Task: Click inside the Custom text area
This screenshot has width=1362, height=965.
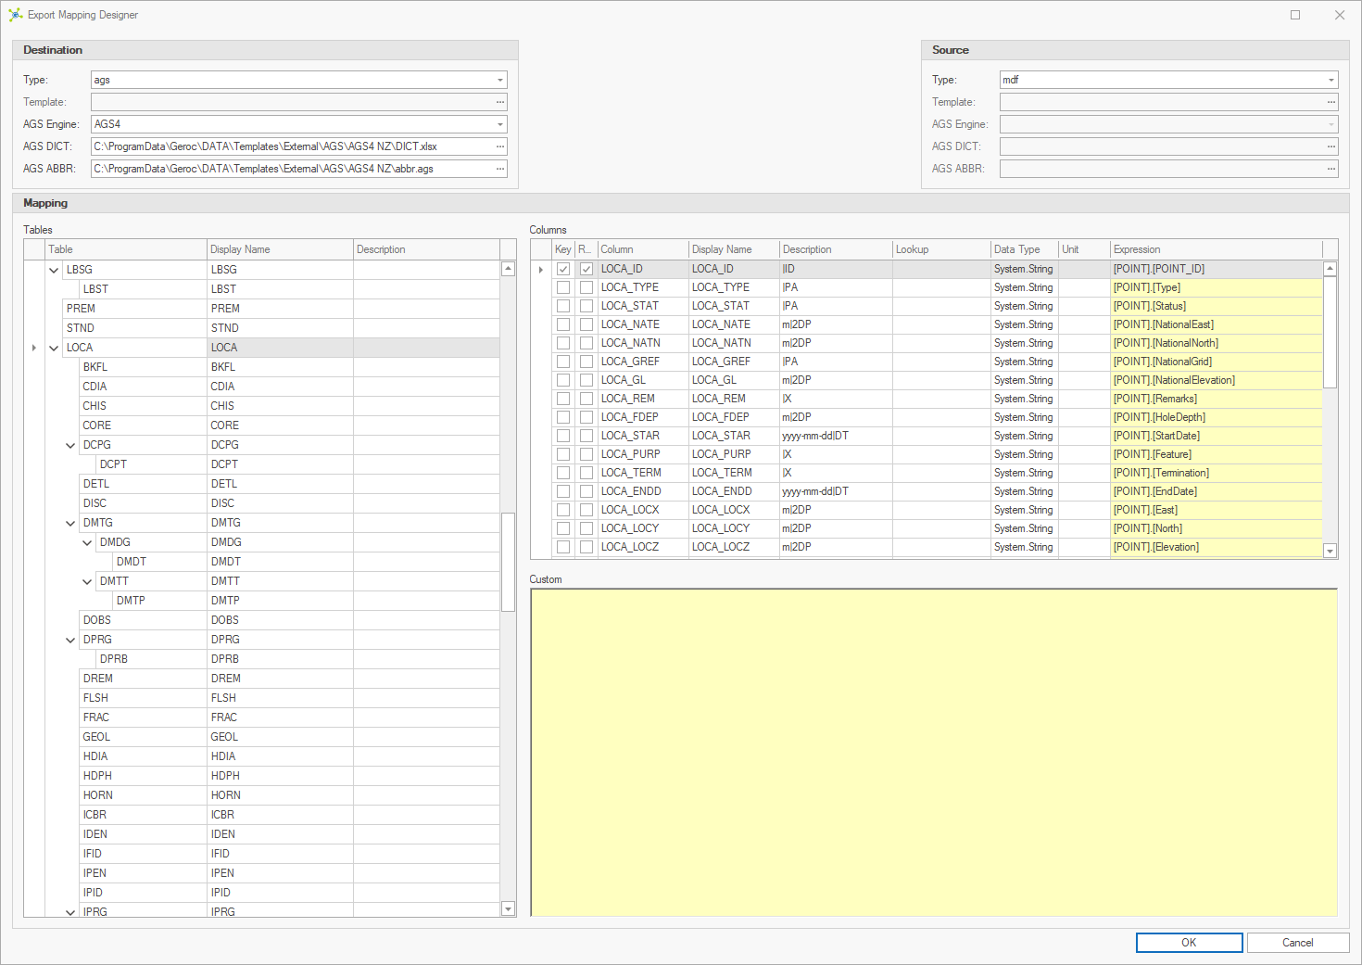Action: point(934,753)
